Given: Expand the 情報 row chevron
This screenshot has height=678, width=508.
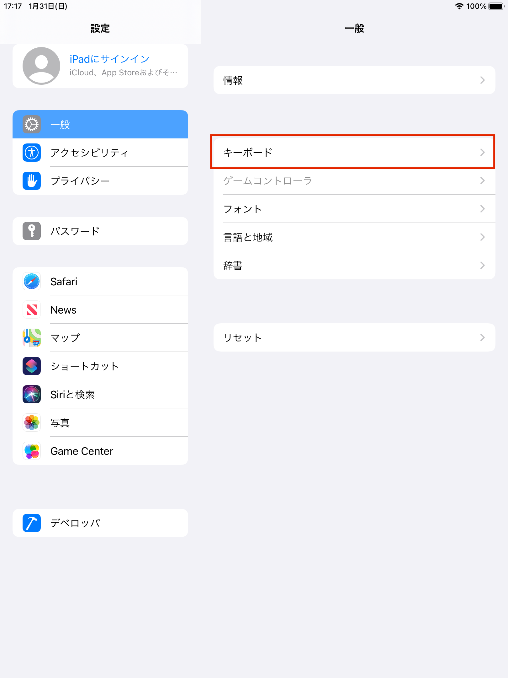Looking at the screenshot, I should tap(483, 80).
